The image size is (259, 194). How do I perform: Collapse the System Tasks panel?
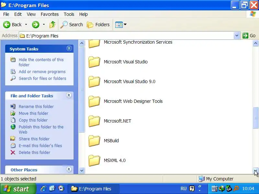[x=69, y=48]
